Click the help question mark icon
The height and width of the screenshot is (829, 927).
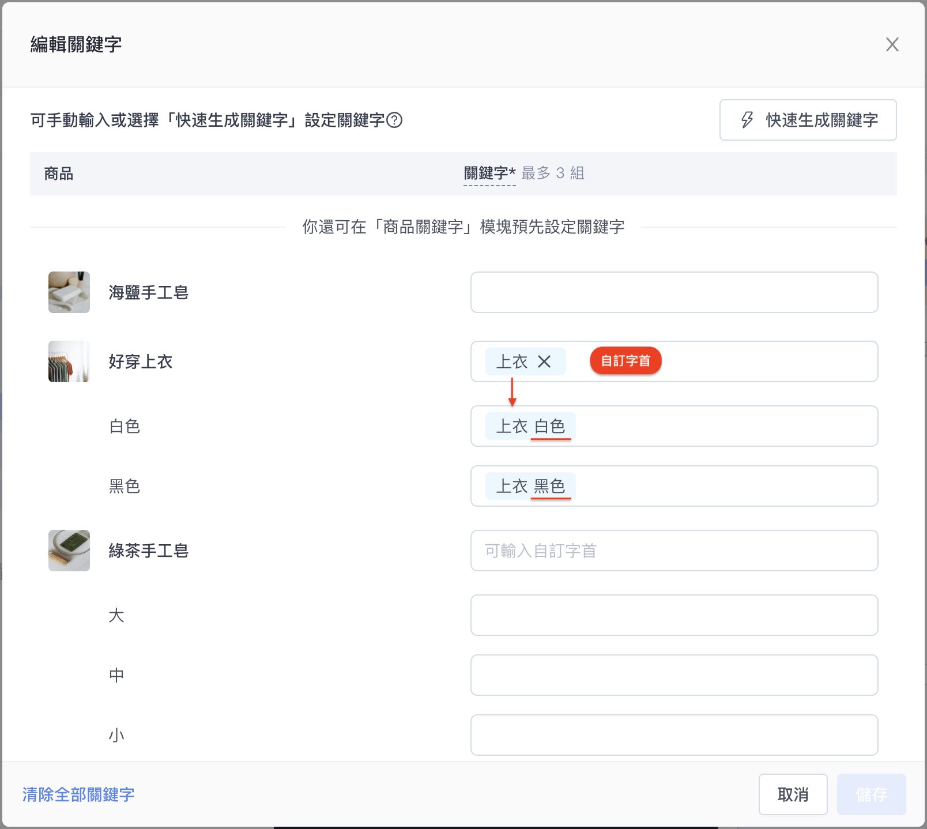(394, 120)
